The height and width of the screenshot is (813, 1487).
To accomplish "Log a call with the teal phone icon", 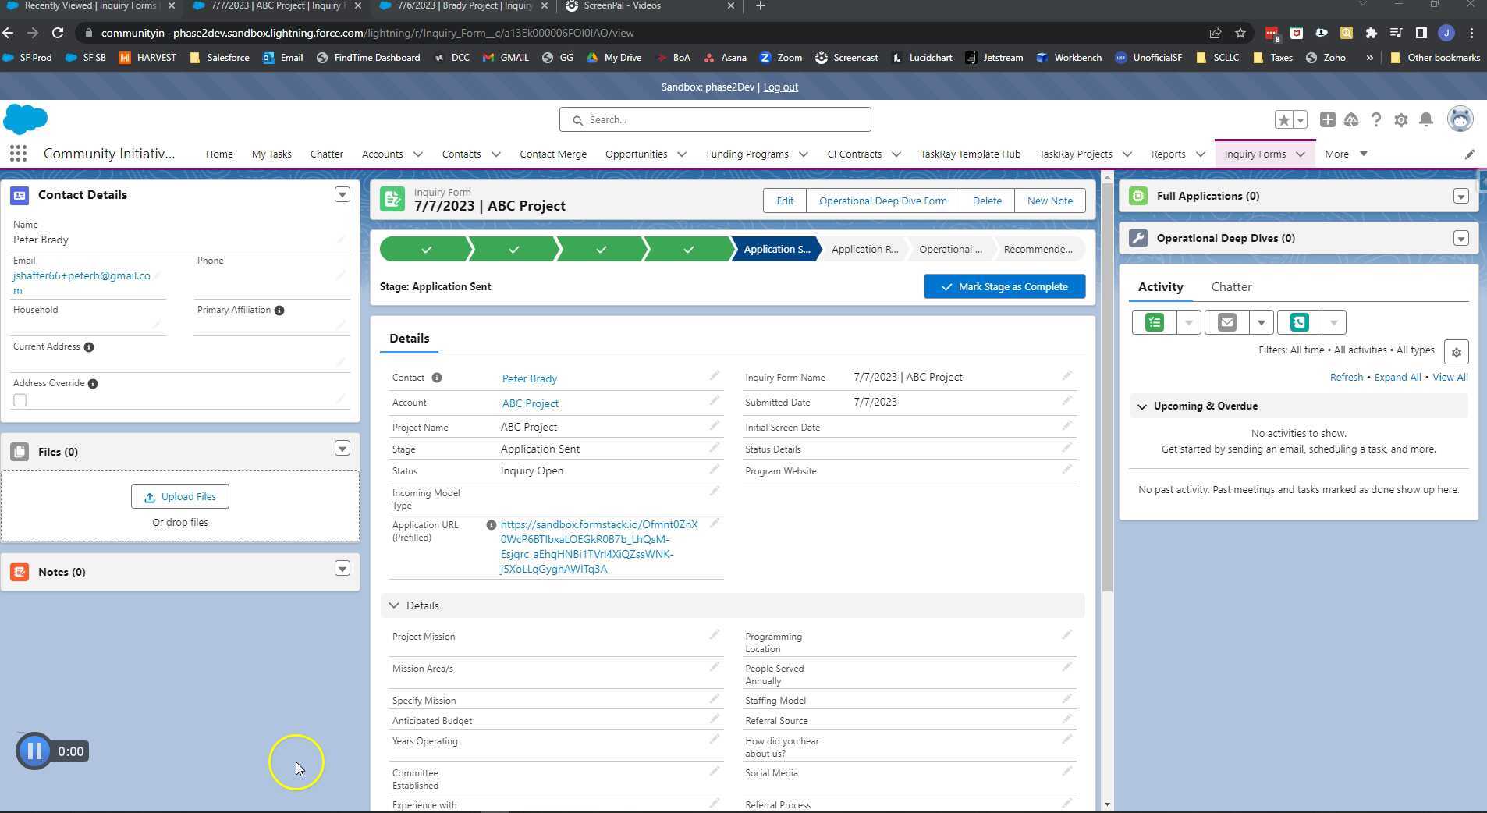I will click(1299, 321).
